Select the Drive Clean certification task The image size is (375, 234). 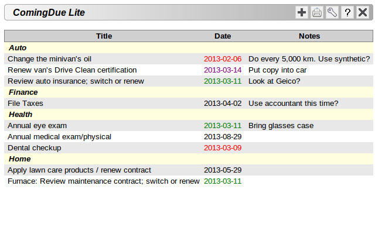[72, 70]
